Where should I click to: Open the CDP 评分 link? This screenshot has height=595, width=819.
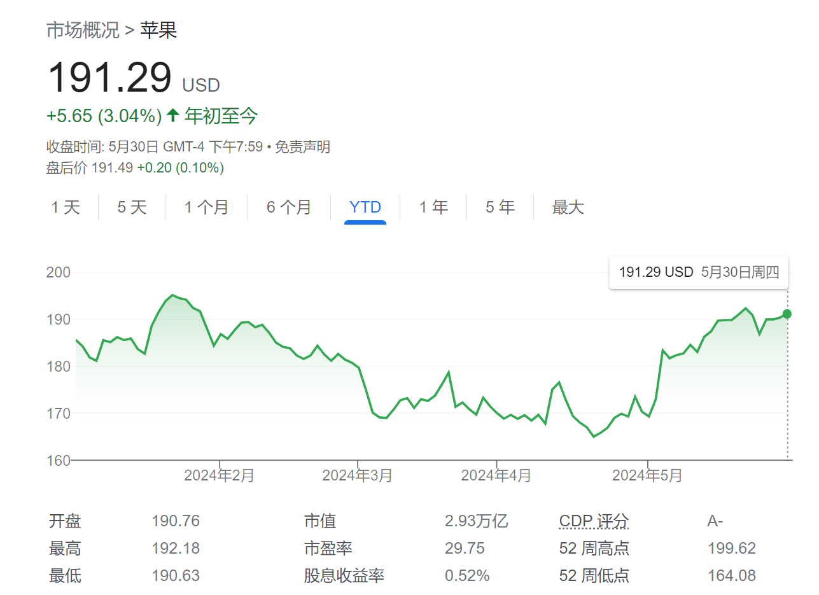click(x=592, y=521)
